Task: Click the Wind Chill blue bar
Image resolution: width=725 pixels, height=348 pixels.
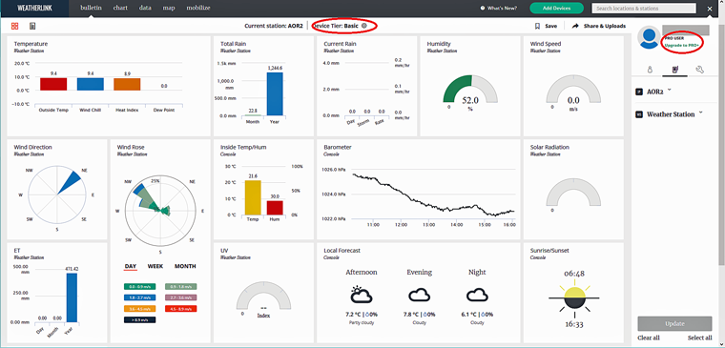Action: tap(91, 84)
